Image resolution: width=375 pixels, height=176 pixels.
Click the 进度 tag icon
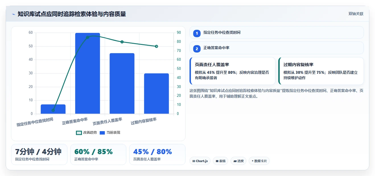[235, 161]
